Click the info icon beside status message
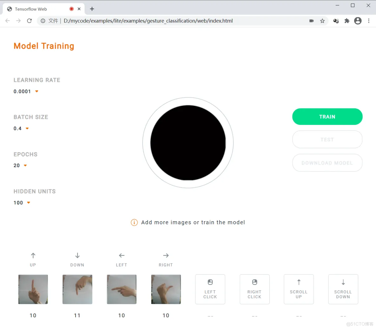This screenshot has height=329, width=376. tap(134, 222)
